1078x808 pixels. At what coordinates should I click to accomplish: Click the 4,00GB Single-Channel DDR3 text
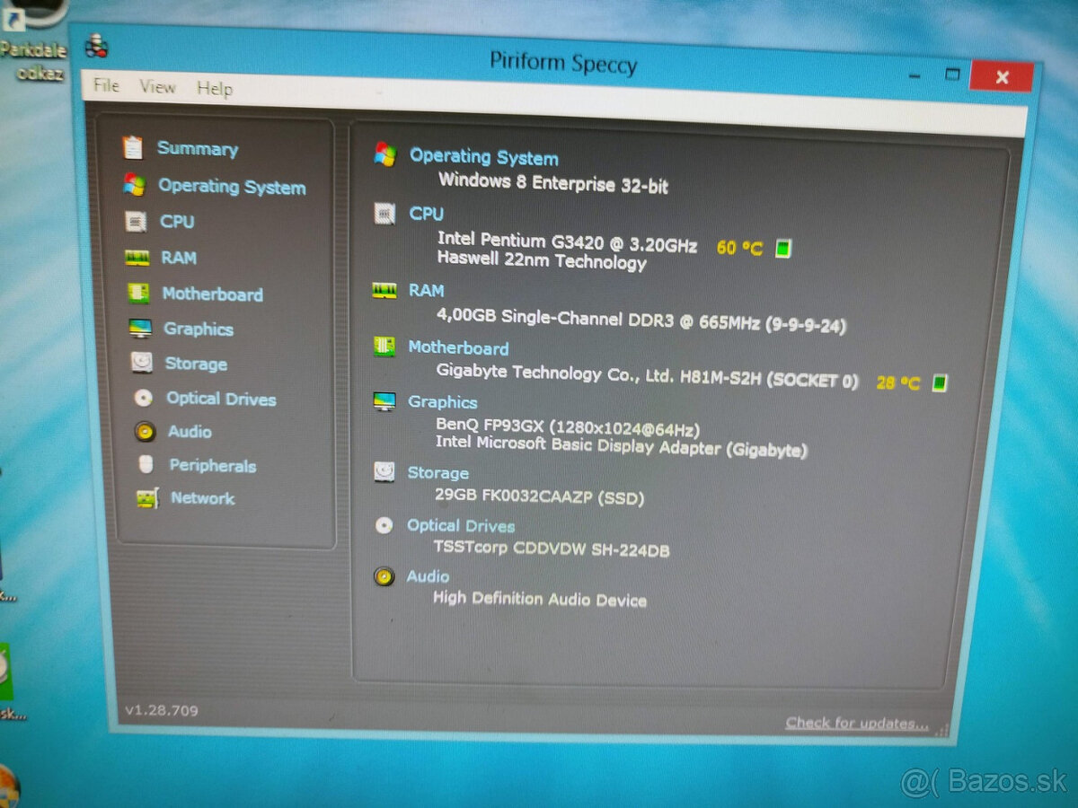coord(641,321)
